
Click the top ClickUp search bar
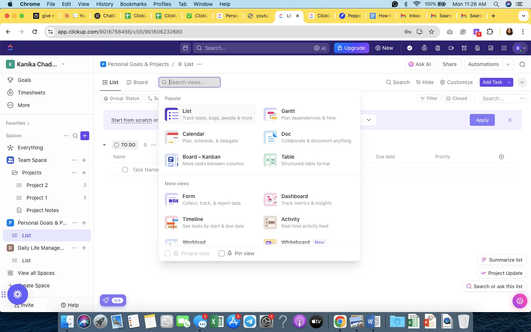tap(252, 48)
